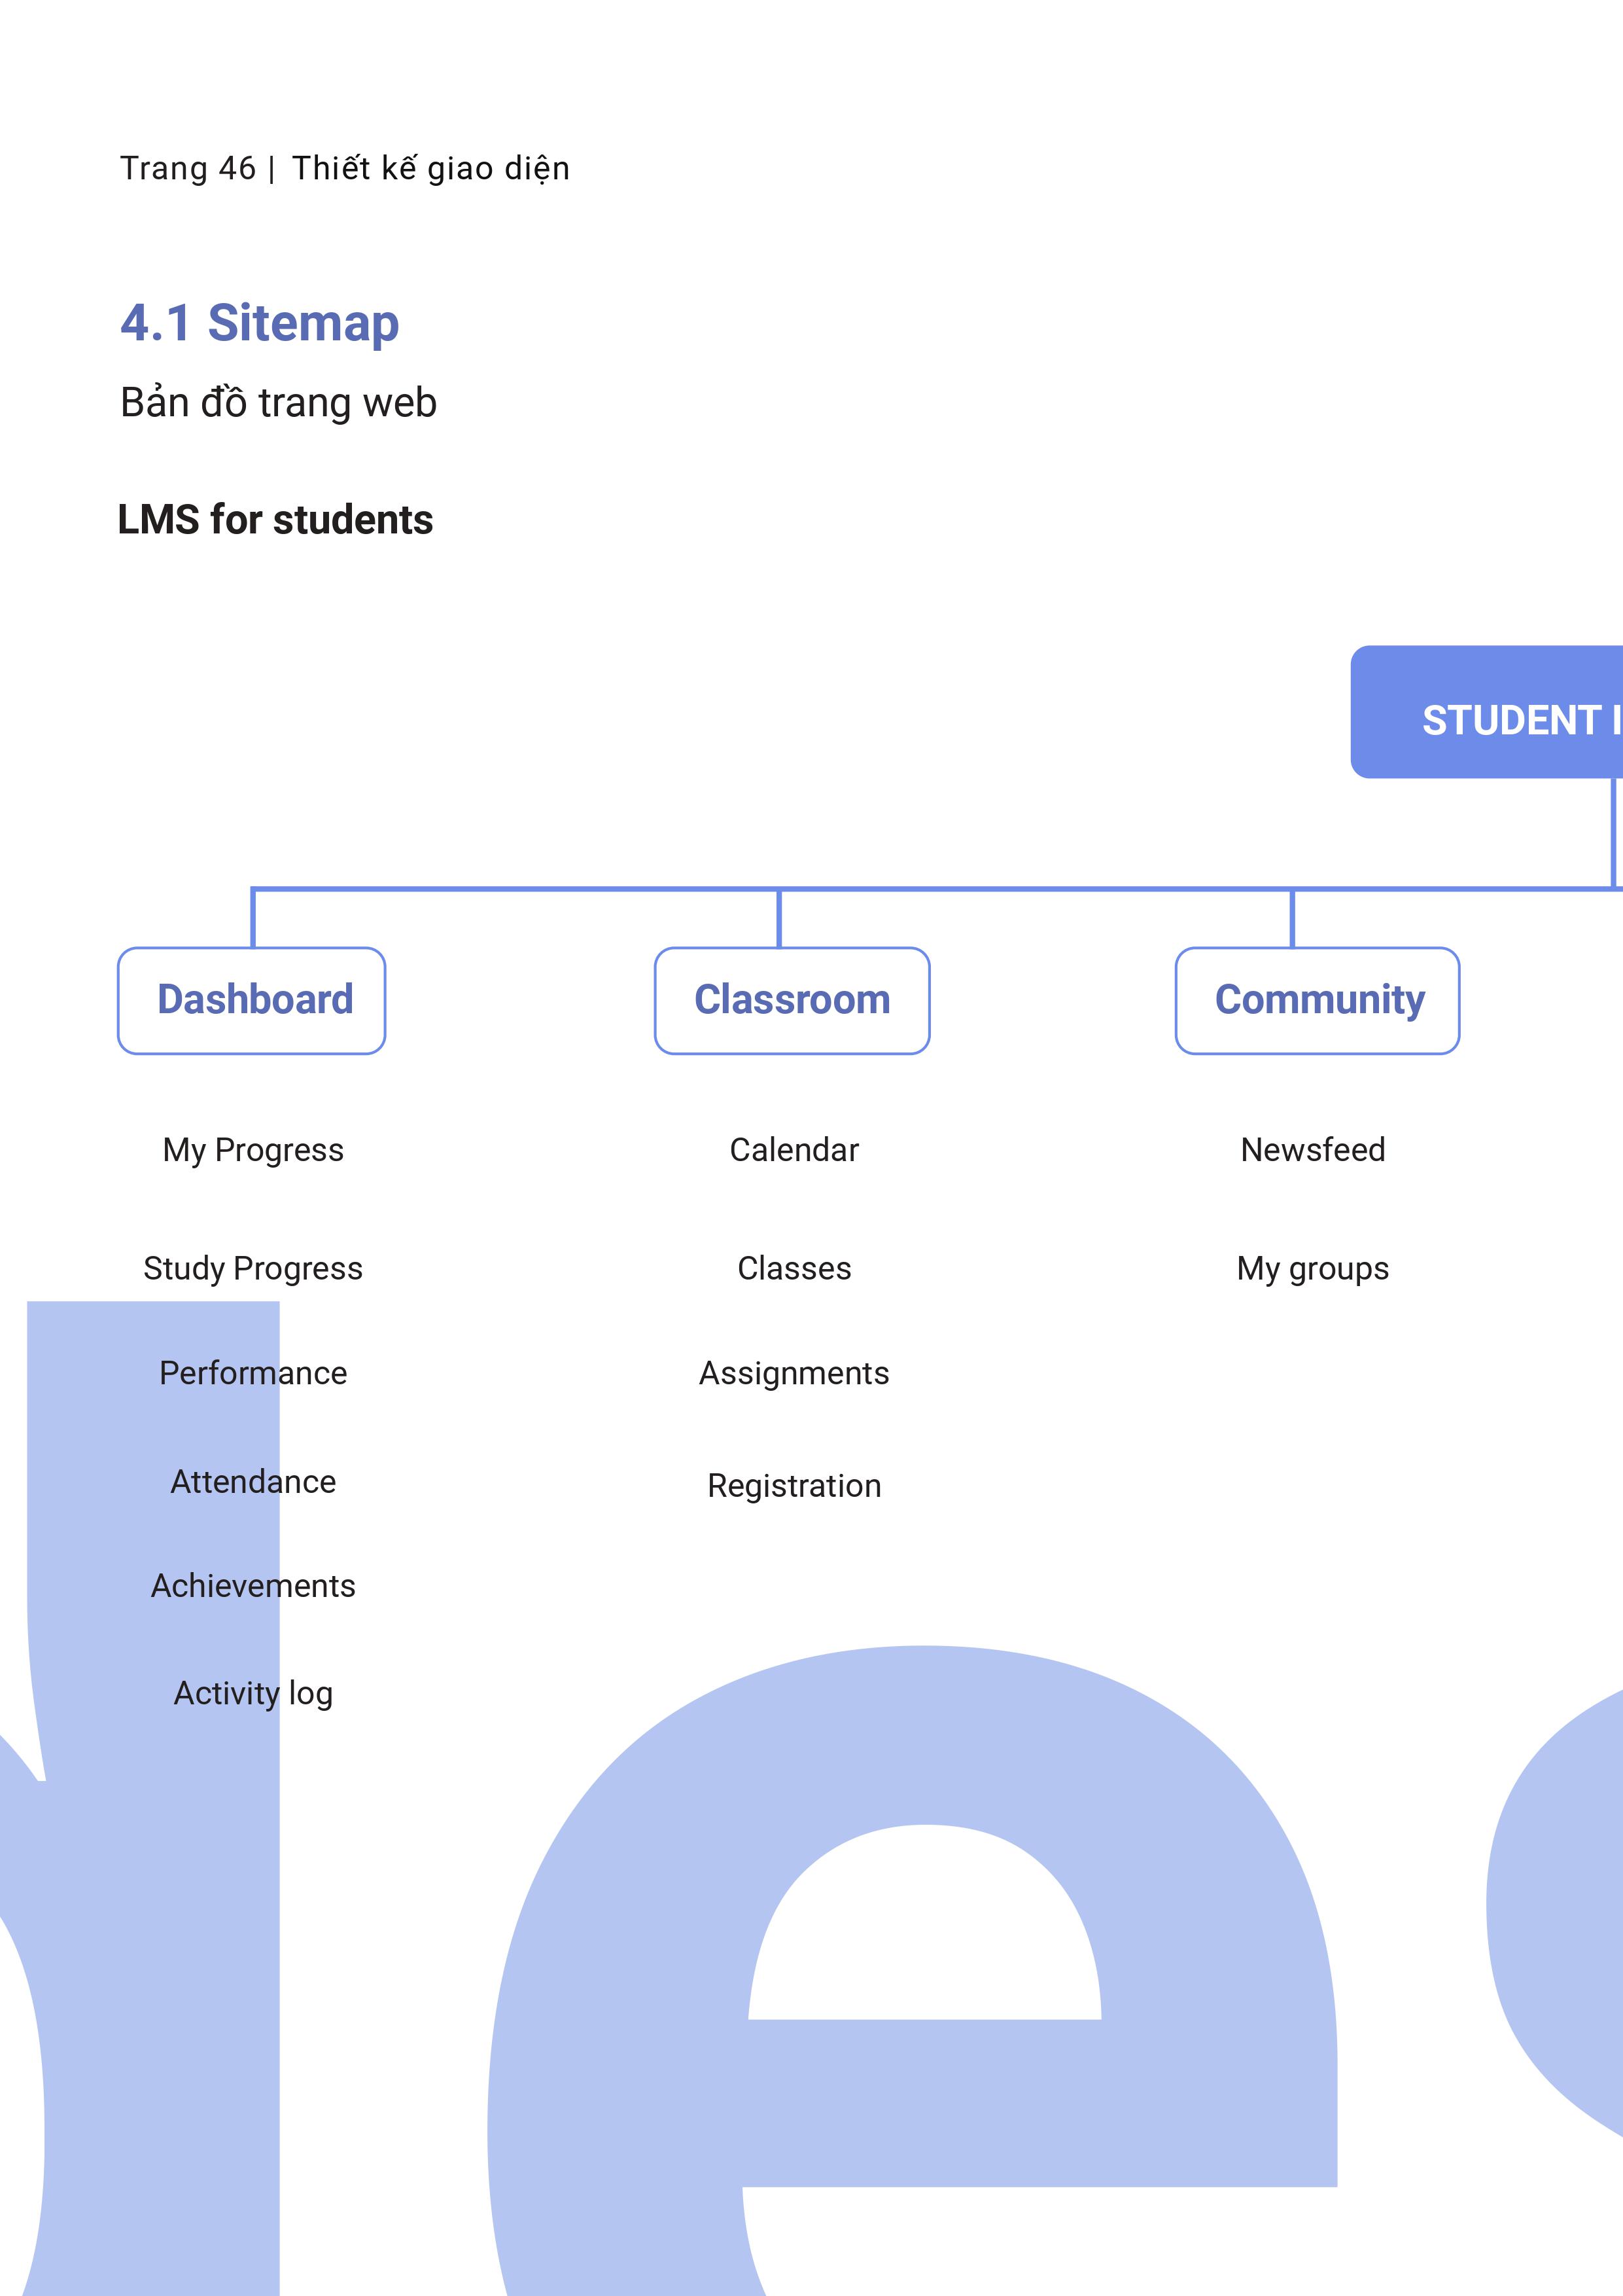
Task: Select the LMS for students subheading
Action: [276, 520]
